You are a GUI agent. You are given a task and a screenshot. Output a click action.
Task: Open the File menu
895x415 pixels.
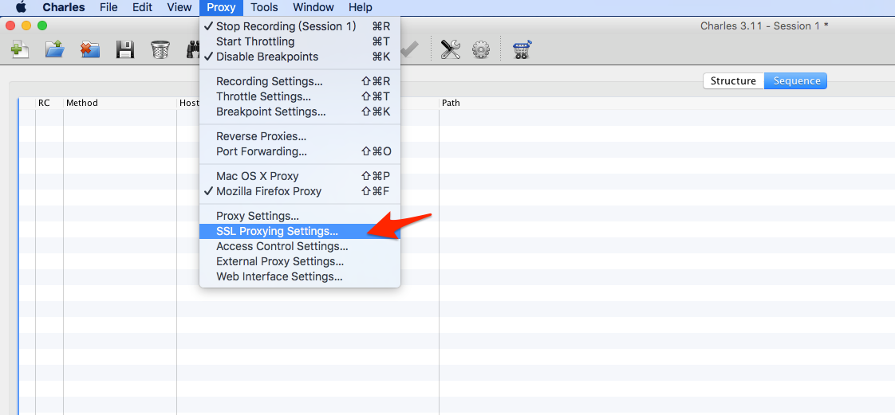click(108, 7)
